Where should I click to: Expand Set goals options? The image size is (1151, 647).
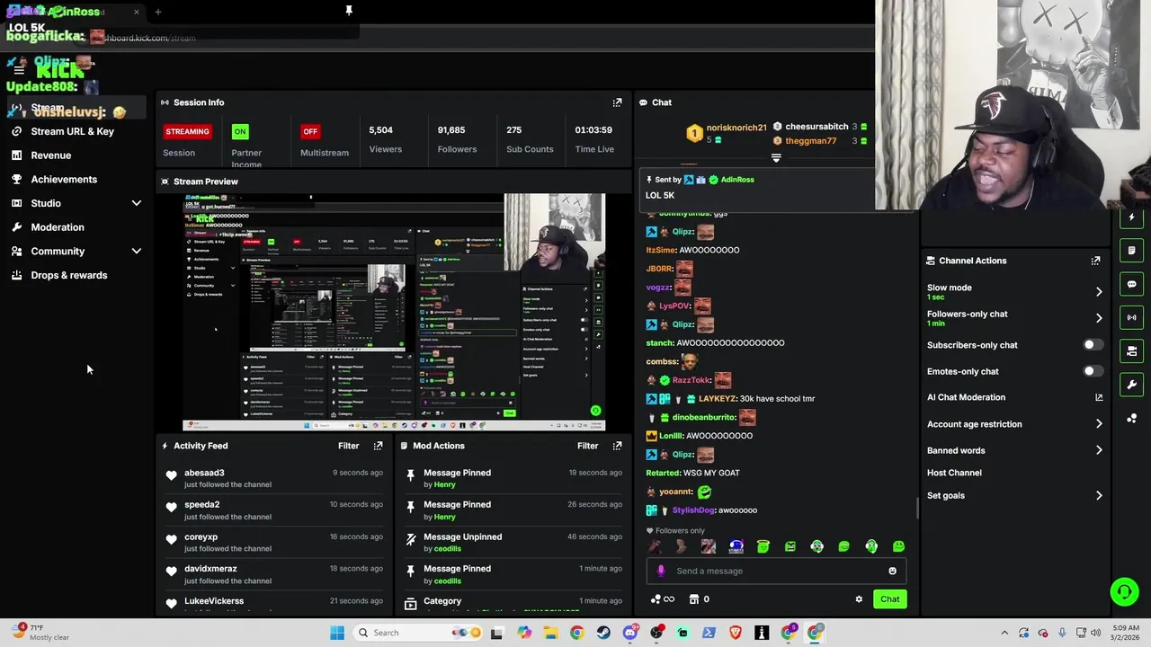[x=1099, y=495]
